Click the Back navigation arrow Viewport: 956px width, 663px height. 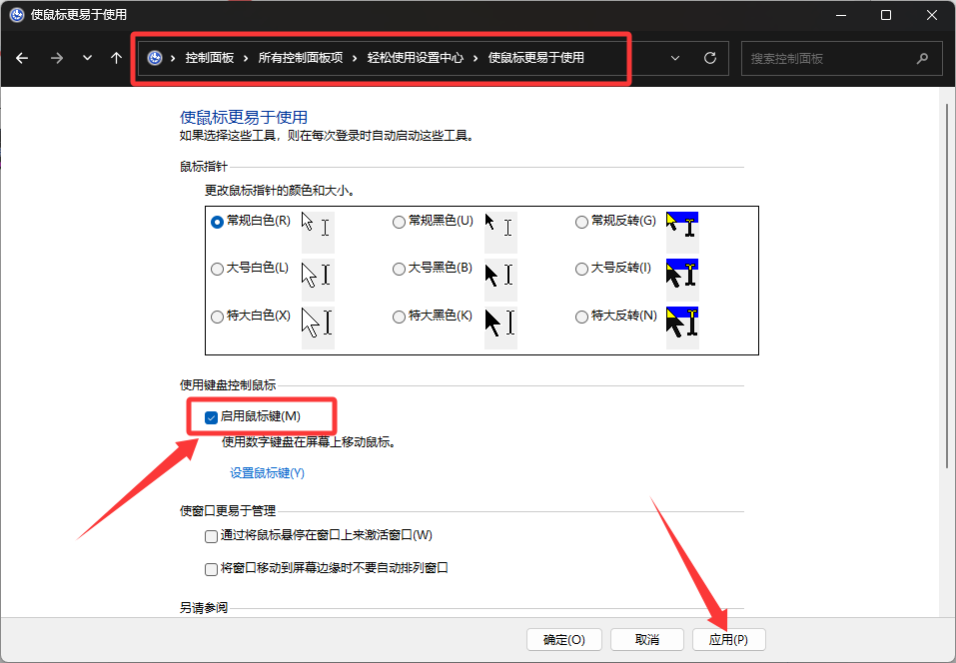pyautogui.click(x=22, y=58)
